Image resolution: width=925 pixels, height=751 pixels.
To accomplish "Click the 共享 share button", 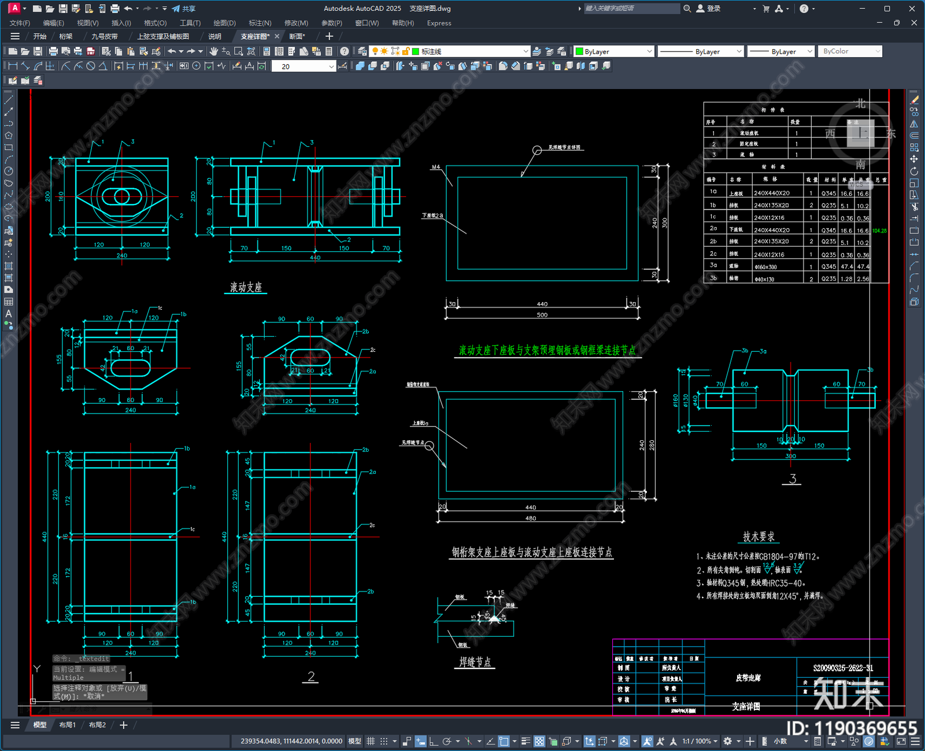I will [184, 9].
